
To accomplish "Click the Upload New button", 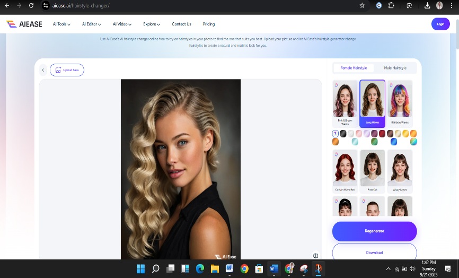I will pos(67,70).
